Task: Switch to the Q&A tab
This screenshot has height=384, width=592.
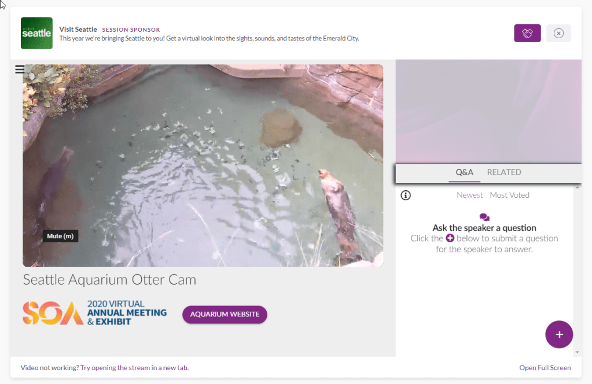Action: pos(464,172)
